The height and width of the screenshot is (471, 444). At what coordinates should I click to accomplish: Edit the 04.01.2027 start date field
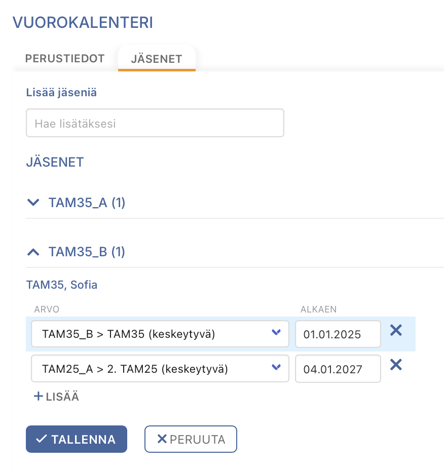(338, 369)
